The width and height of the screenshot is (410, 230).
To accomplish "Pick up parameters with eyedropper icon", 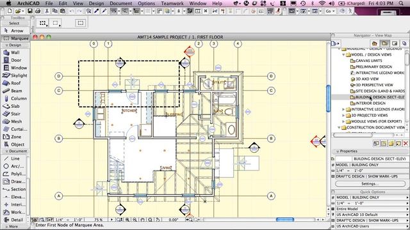I will click(x=97, y=11).
